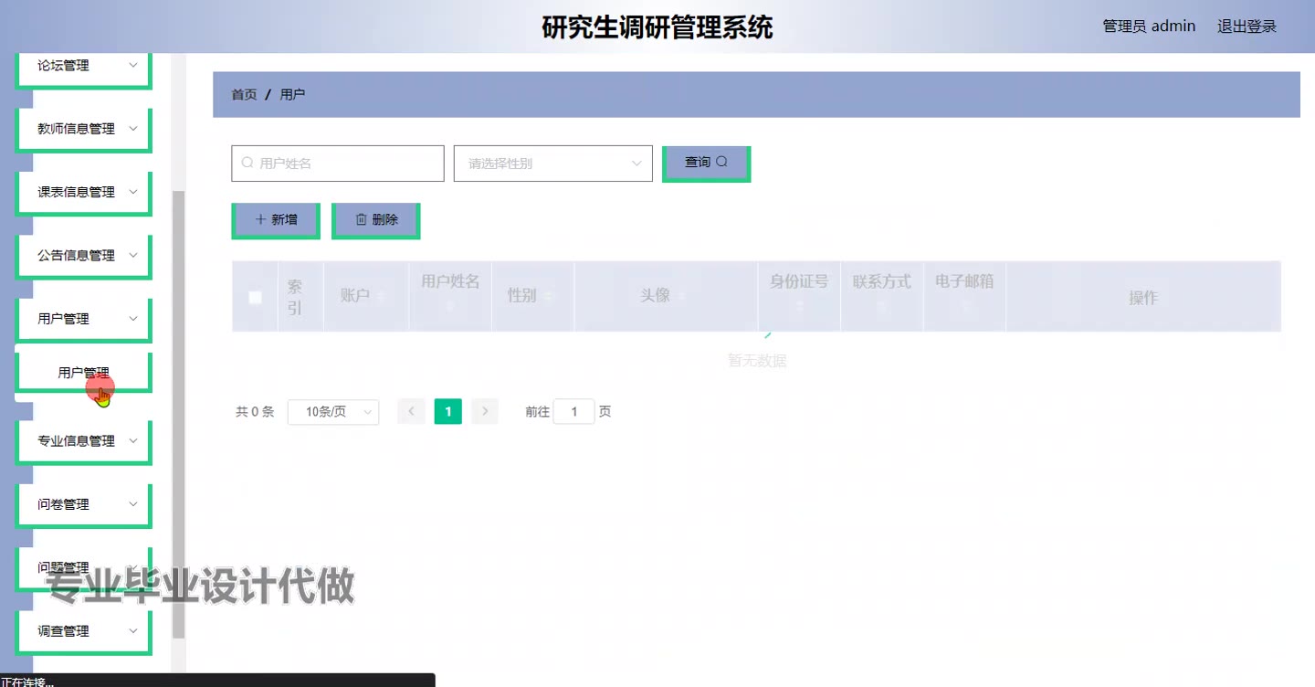Click the next page arrow in pagination
The image size is (1315, 687).
(485, 412)
